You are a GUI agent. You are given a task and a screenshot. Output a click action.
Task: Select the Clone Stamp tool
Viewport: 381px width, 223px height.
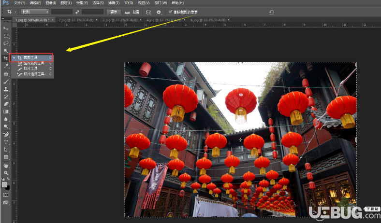[x=6, y=89]
